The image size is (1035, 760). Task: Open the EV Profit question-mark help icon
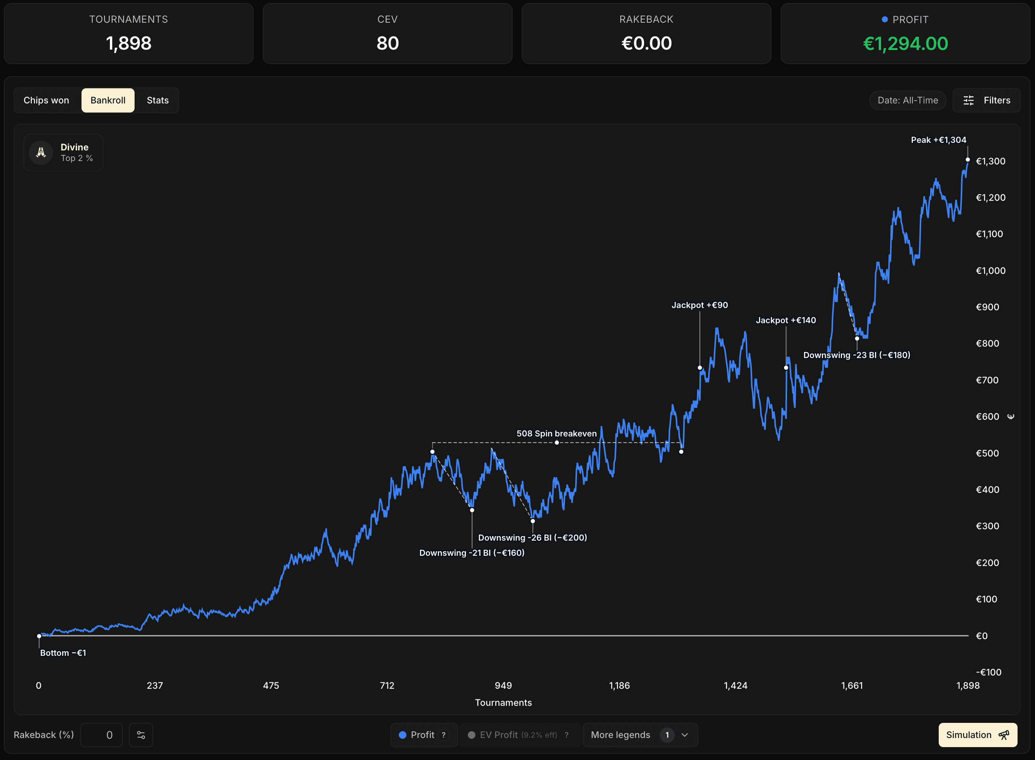(x=566, y=735)
